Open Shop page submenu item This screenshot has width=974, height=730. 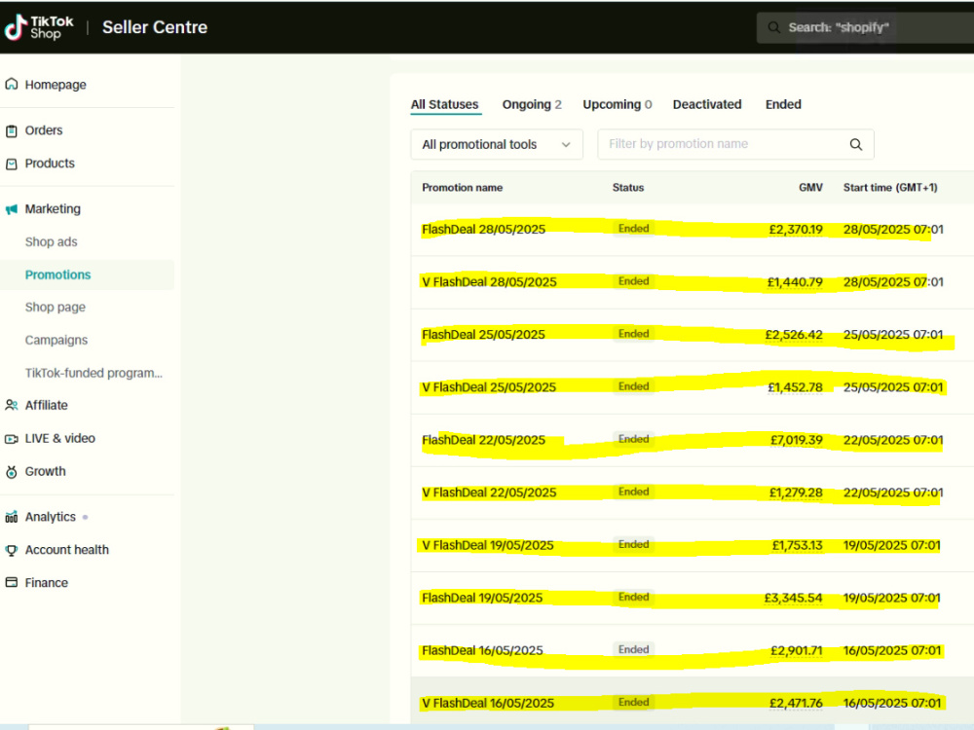coord(56,308)
